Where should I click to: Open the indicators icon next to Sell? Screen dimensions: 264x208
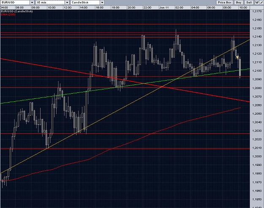257,3
